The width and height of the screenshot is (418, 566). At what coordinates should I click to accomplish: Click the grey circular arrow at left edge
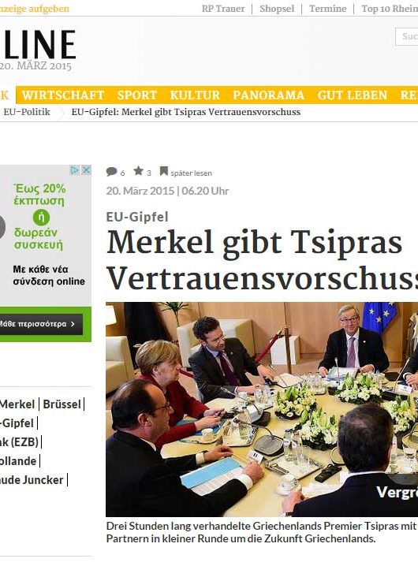coord(2,227)
